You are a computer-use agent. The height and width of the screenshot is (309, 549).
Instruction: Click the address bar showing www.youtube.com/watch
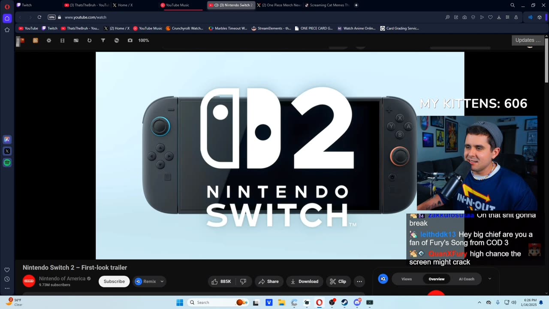coord(85,17)
